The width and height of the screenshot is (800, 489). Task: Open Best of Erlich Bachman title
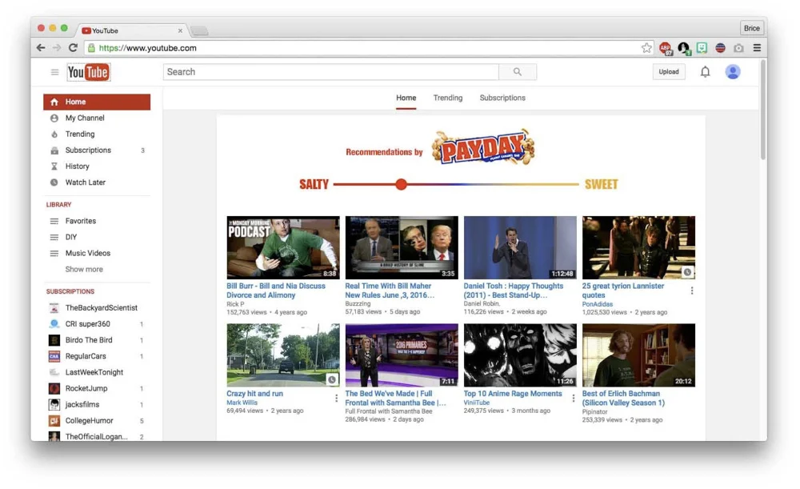point(623,398)
